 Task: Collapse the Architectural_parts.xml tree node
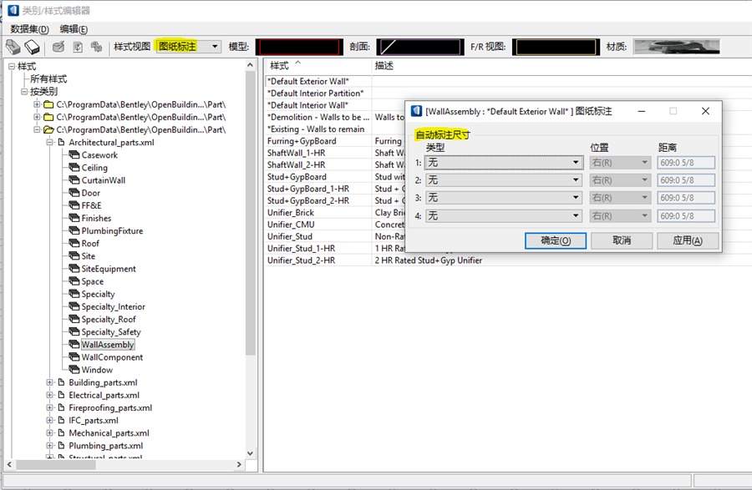(49, 142)
